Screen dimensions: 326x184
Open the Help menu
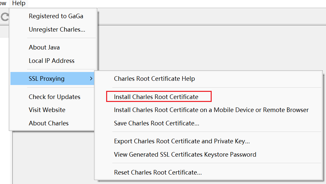19,3
